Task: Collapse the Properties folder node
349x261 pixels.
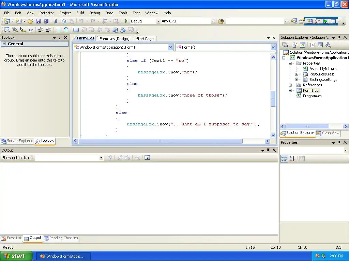Action: coord(290,63)
